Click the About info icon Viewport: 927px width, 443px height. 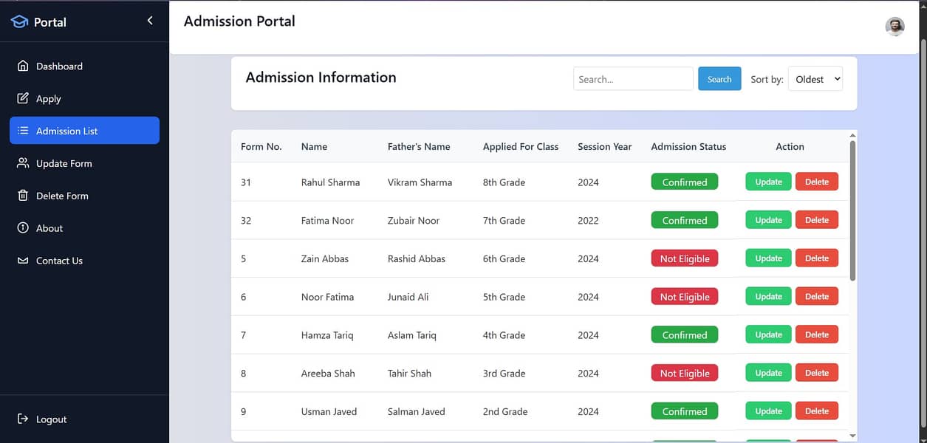(23, 228)
